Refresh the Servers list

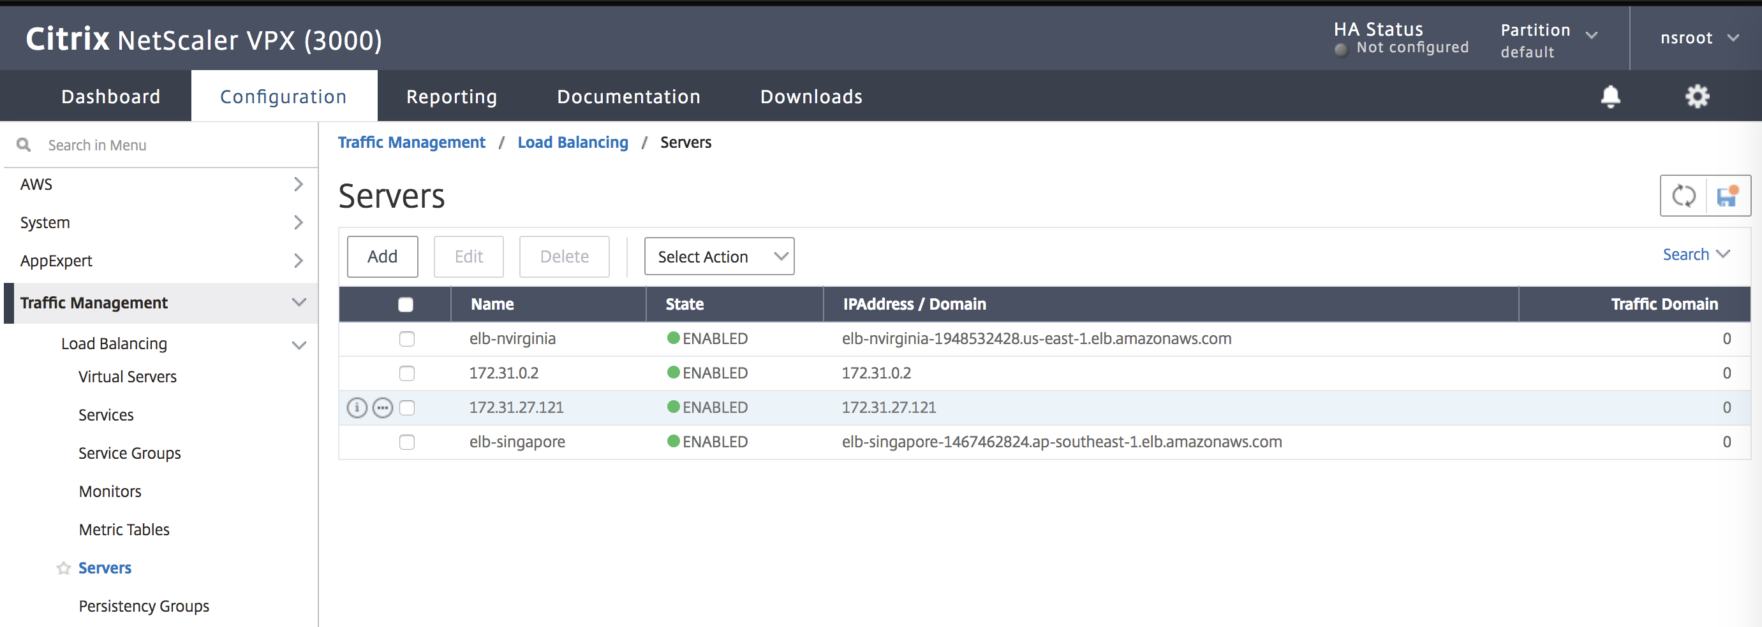pyautogui.click(x=1684, y=196)
